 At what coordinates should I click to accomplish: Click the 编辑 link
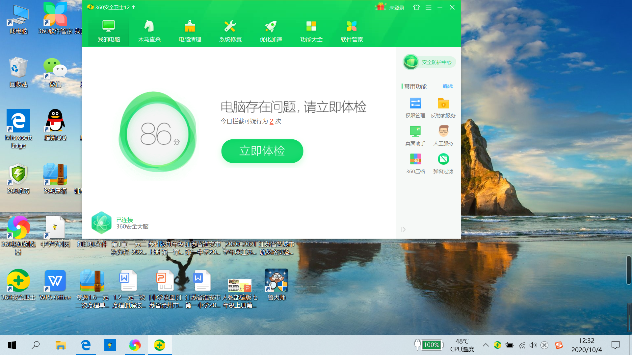(447, 86)
